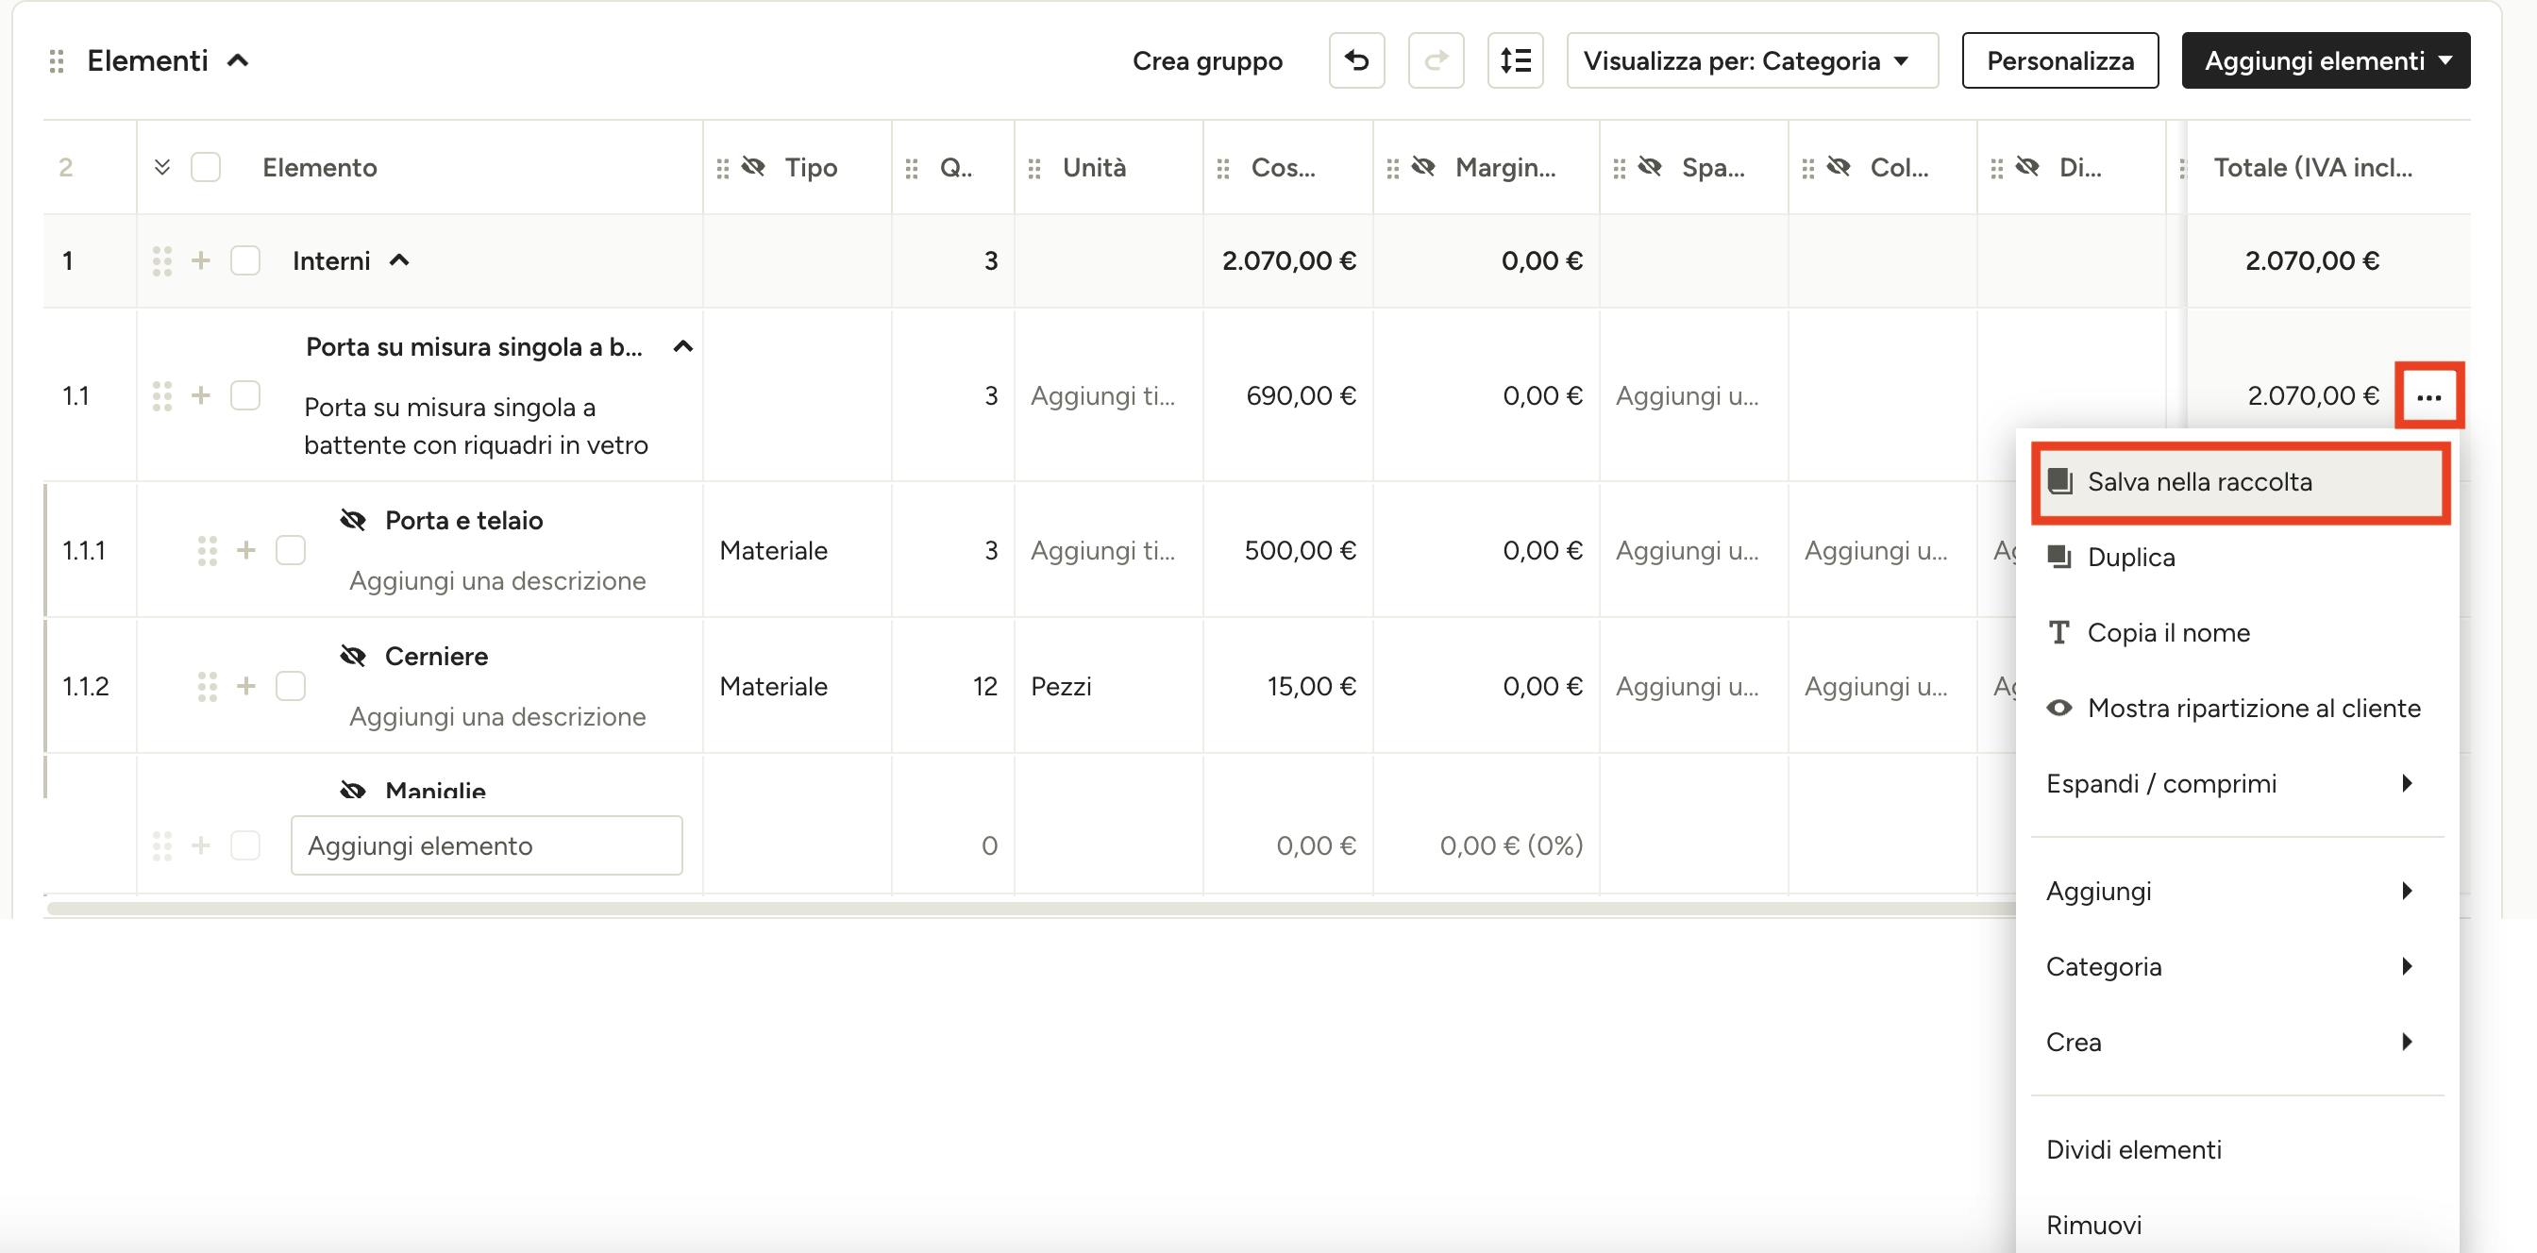This screenshot has width=2537, height=1253.
Task: Click drag handle of Cerniere row
Action: click(x=207, y=686)
